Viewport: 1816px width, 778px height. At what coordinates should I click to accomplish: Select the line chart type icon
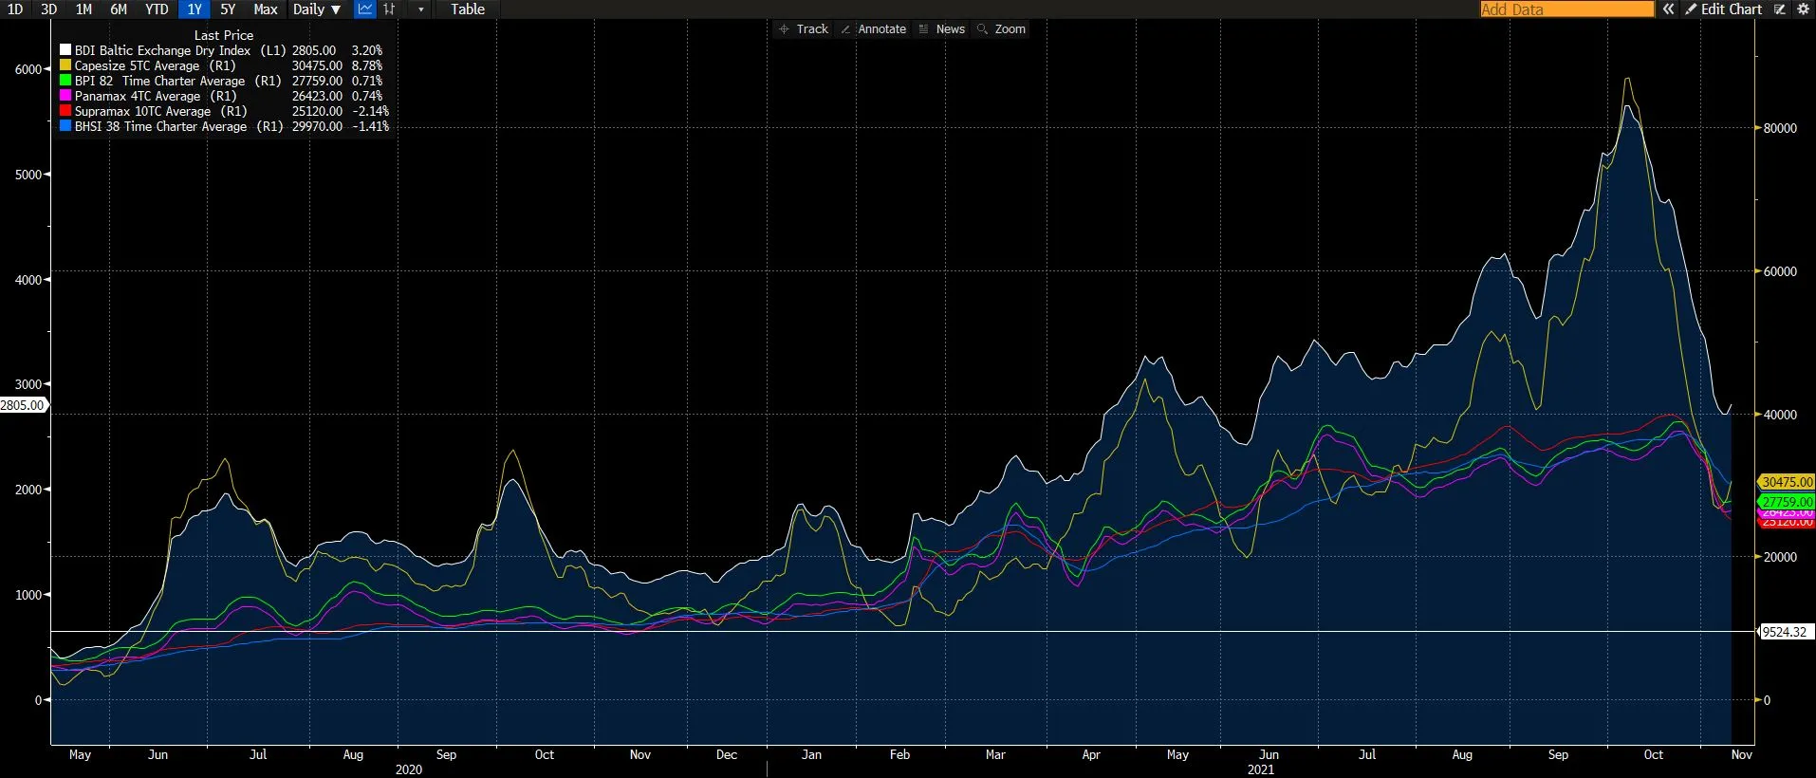(365, 9)
